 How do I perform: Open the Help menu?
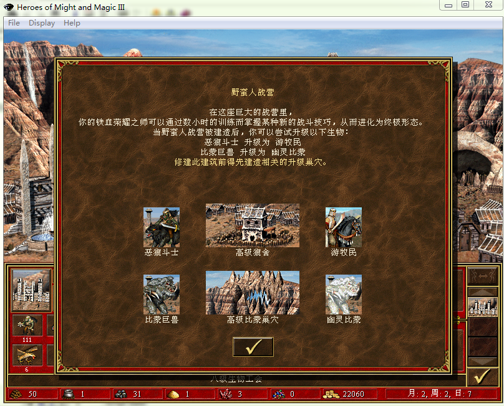pos(72,23)
